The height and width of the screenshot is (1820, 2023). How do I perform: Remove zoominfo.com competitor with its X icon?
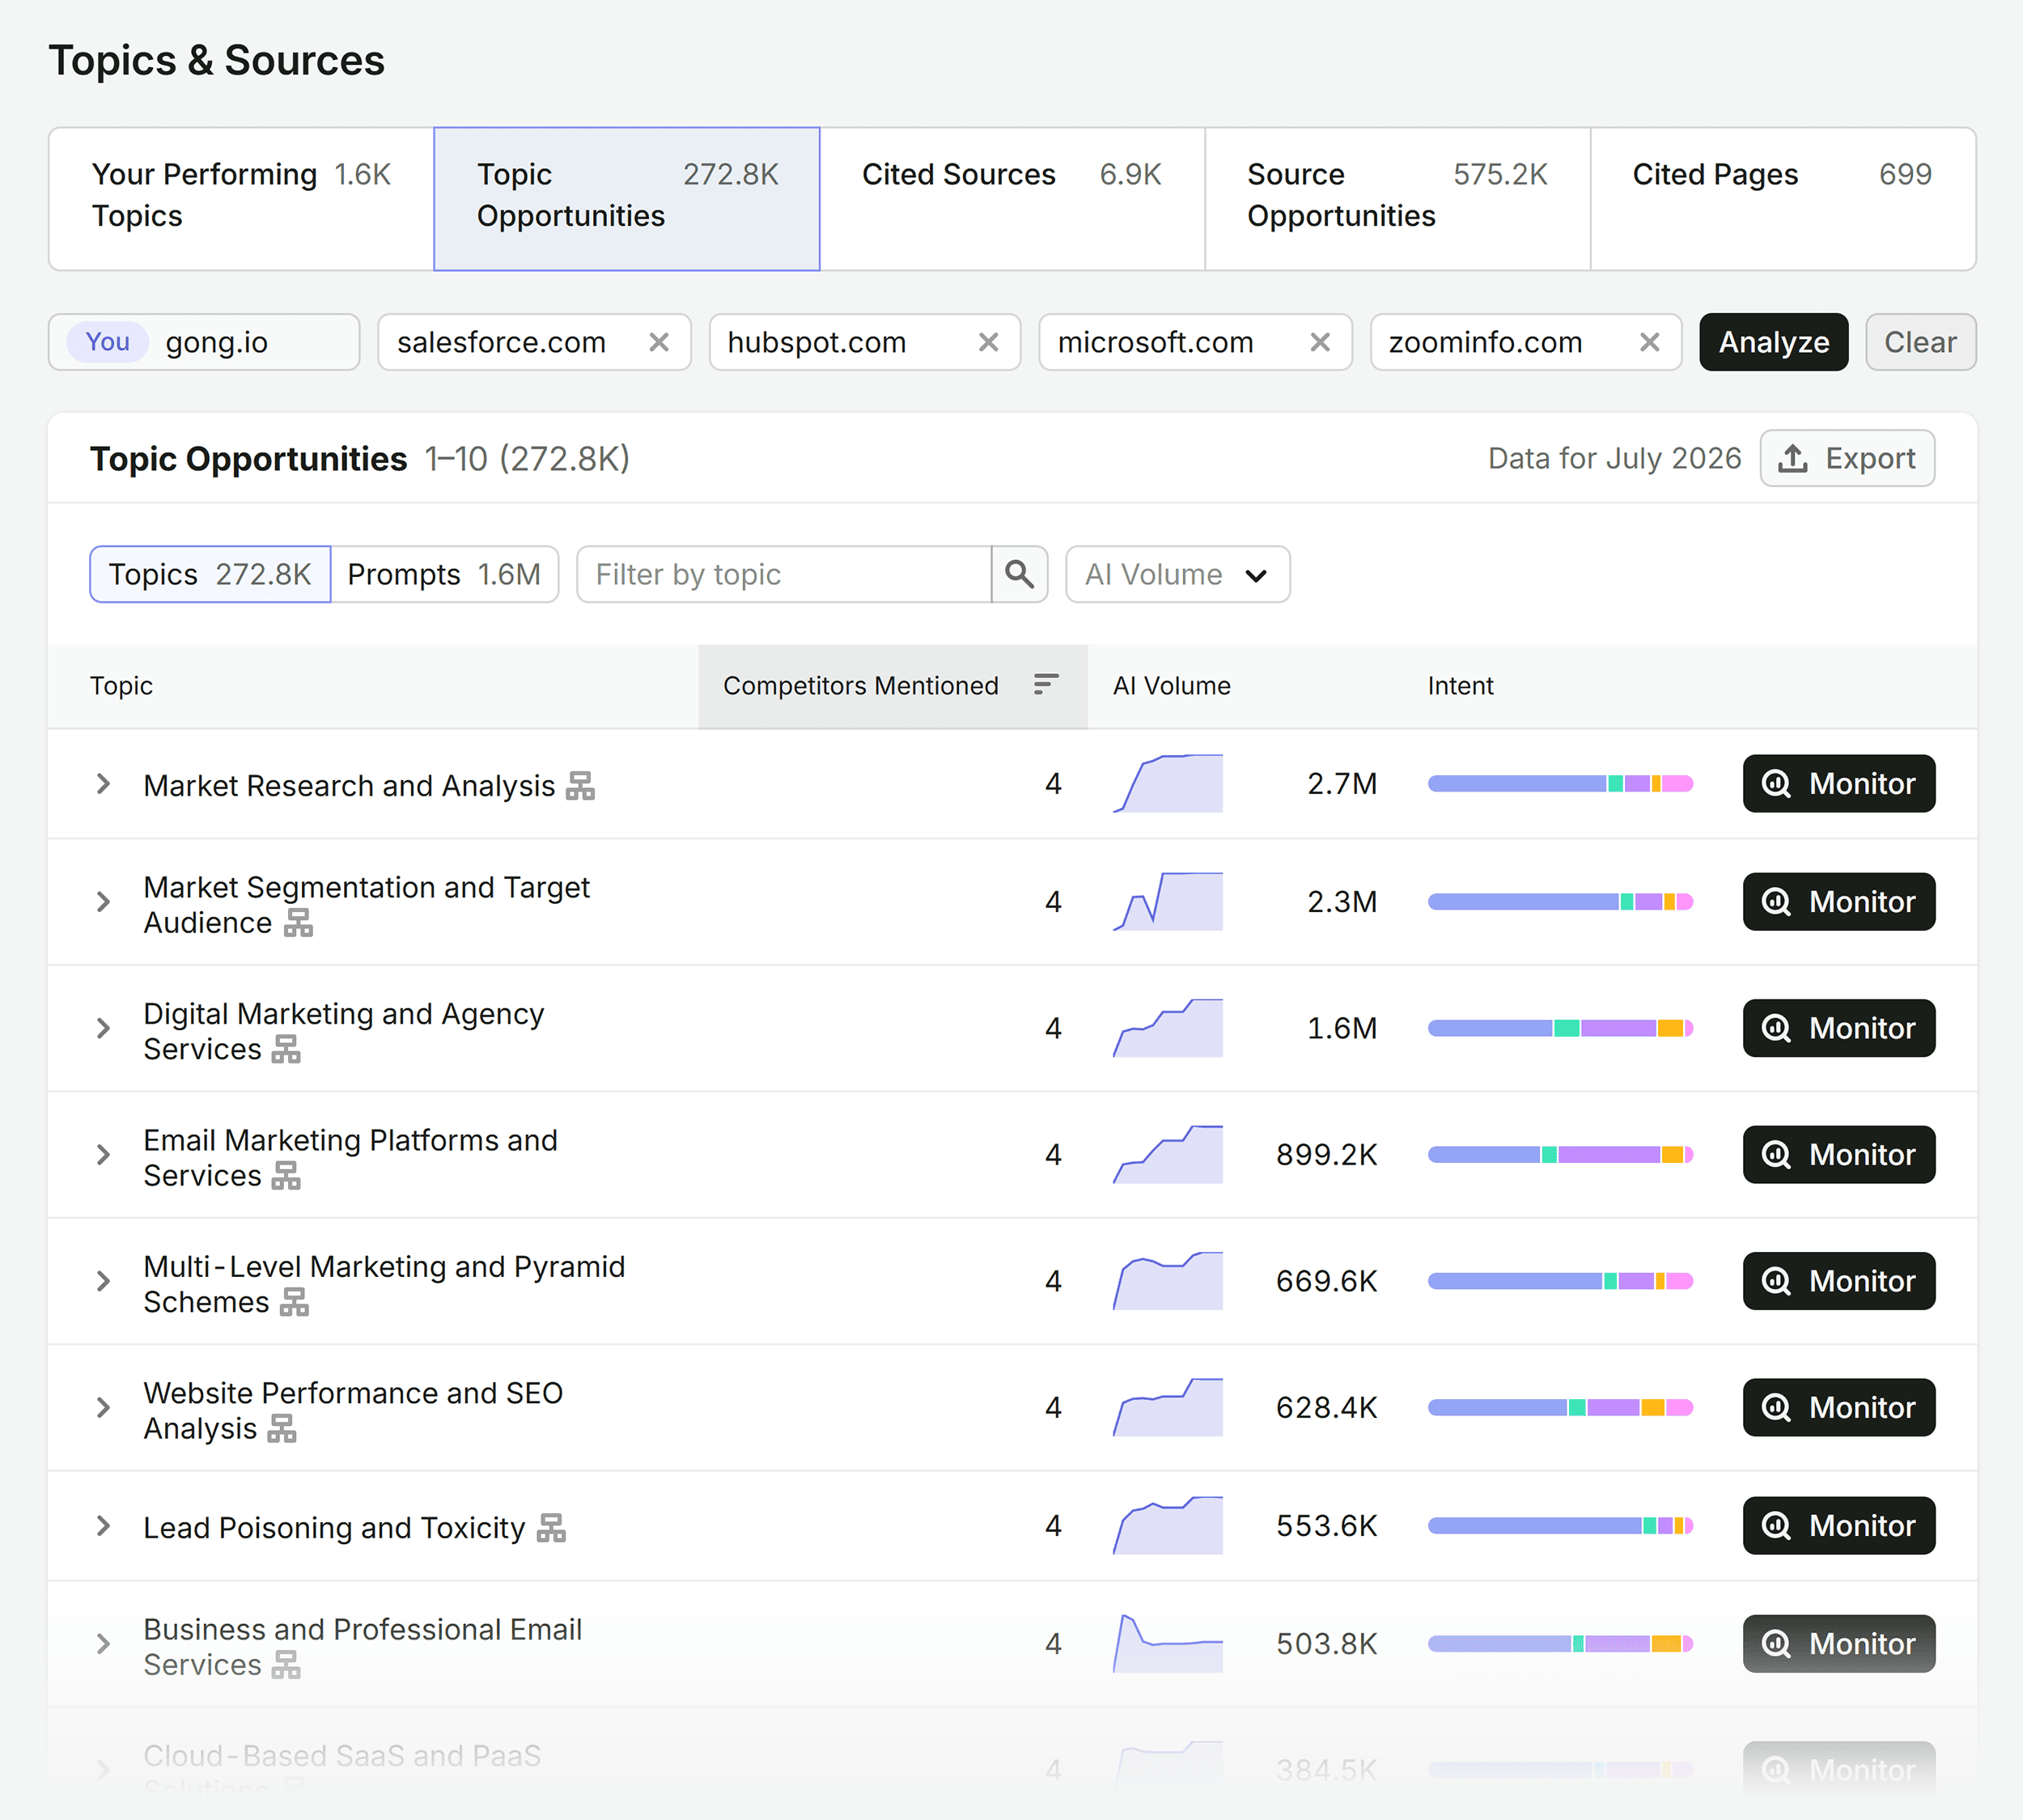pyautogui.click(x=1650, y=342)
